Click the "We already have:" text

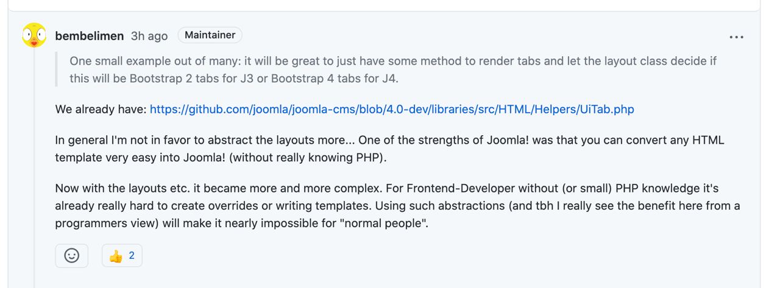(101, 110)
